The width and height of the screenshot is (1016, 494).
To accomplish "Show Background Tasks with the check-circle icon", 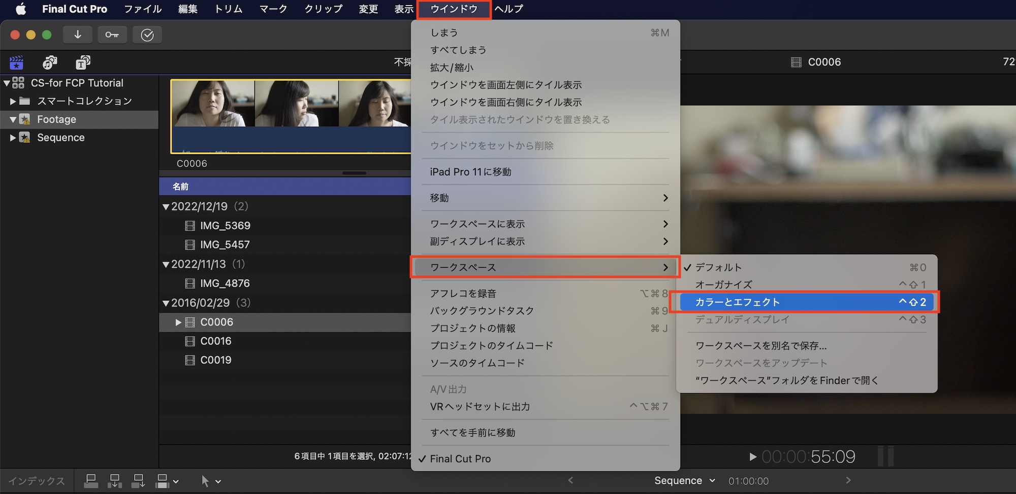I will [147, 34].
